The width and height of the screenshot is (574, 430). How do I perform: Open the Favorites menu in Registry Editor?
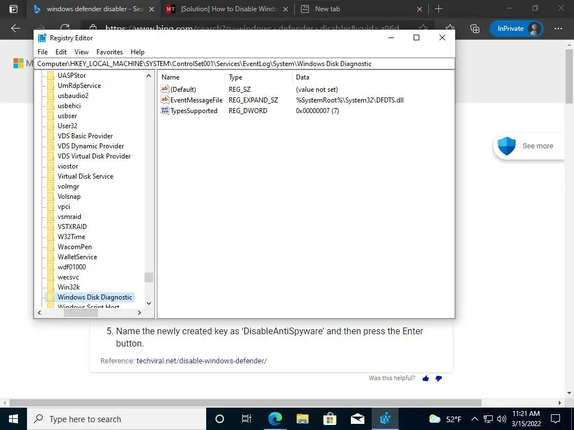pyautogui.click(x=109, y=52)
